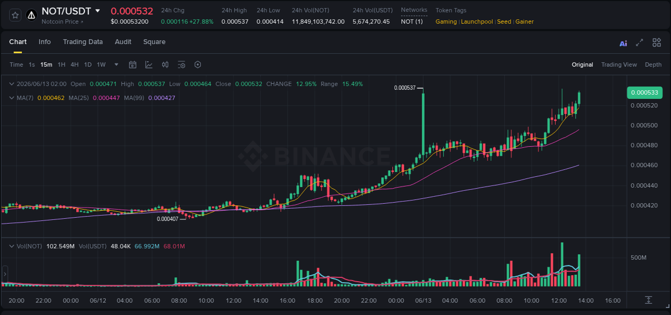Set chart interval to 15m
The height and width of the screenshot is (315, 671).
pyautogui.click(x=46, y=65)
